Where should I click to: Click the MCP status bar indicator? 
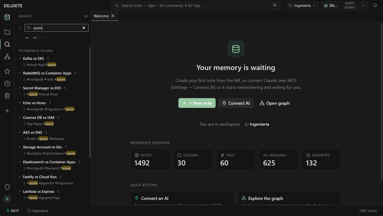click(13, 211)
